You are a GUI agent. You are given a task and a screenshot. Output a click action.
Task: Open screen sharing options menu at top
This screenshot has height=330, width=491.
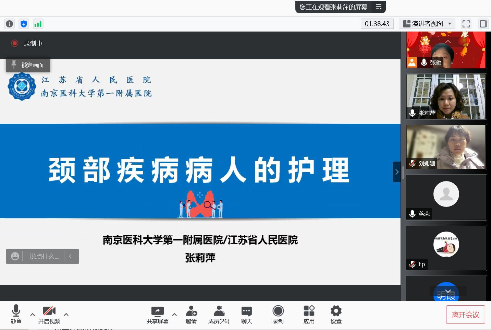[x=379, y=7]
